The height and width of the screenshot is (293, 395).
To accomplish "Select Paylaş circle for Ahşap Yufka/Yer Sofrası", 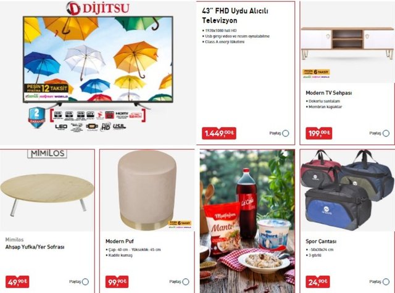I will 85,282.
